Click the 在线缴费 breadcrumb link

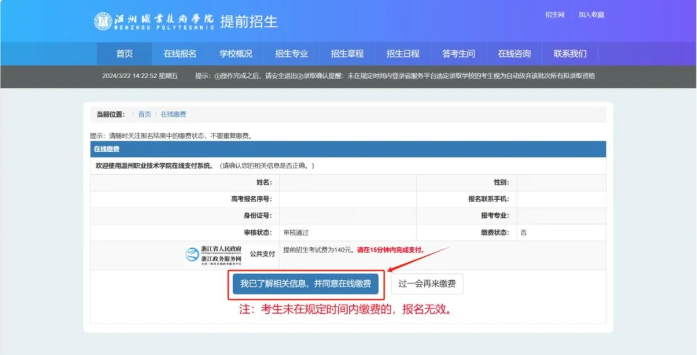(173, 114)
